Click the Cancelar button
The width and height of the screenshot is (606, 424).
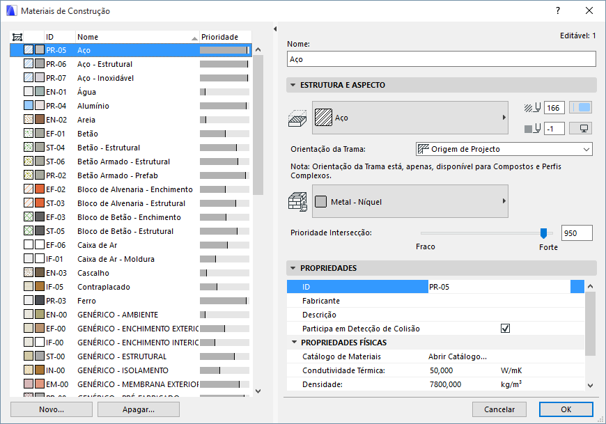tap(499, 409)
